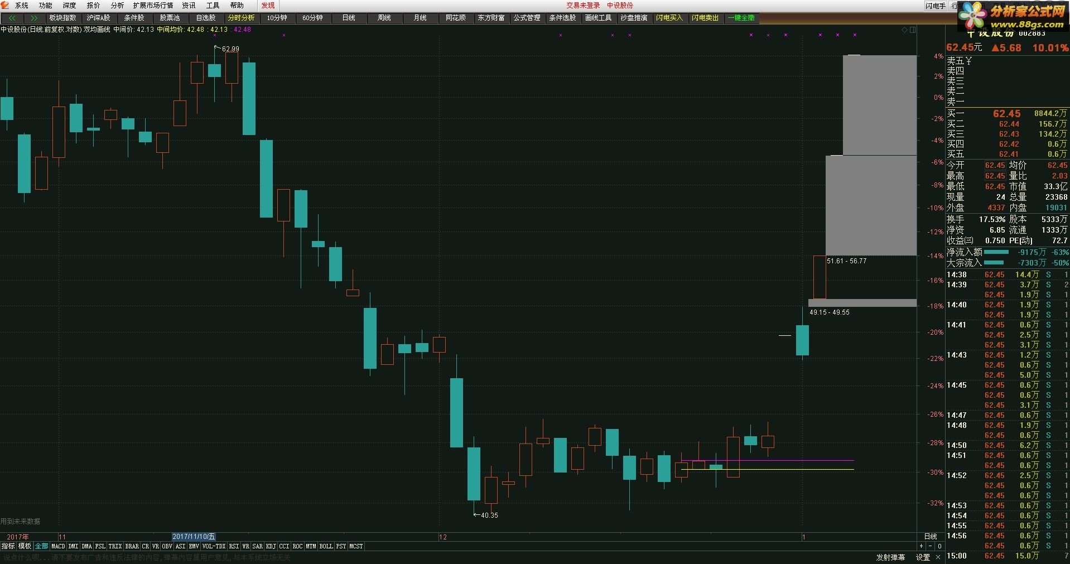The height and width of the screenshot is (564, 1070).
Task: Switch chart to 月线 period
Action: [420, 18]
